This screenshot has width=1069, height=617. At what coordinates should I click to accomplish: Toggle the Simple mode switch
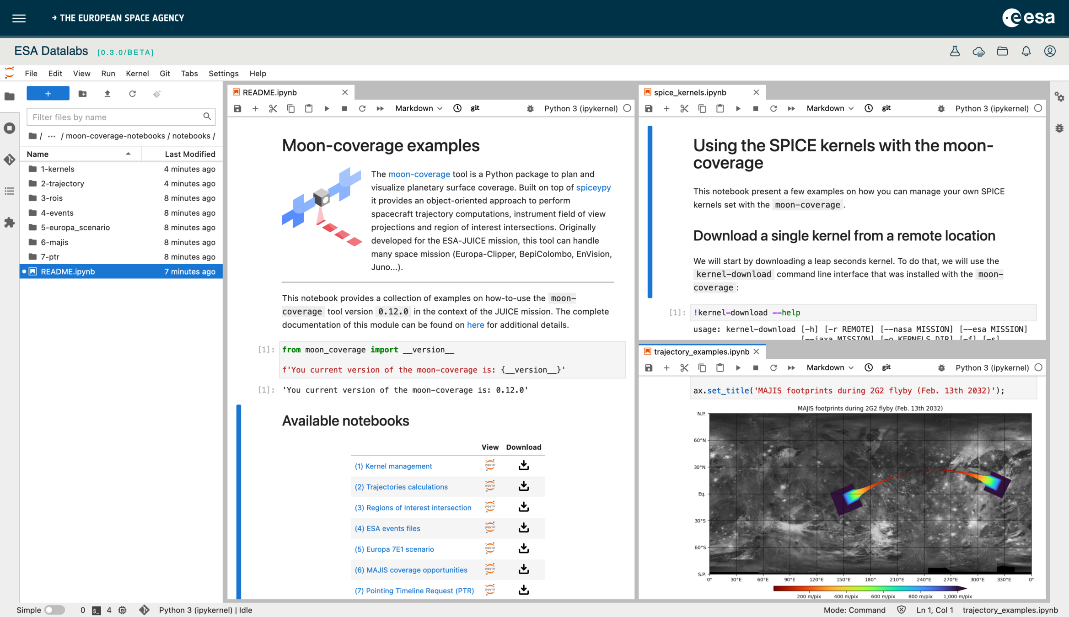pos(54,610)
